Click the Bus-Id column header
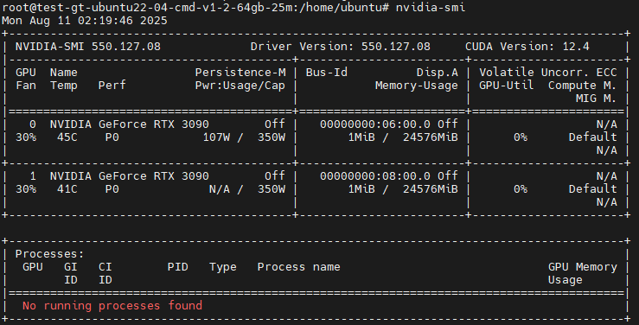Viewport: 639px width, 325px height. [x=327, y=73]
